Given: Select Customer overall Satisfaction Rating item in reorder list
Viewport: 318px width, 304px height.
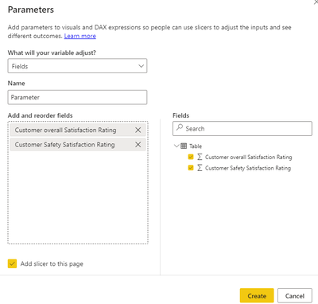Looking at the screenshot, I should point(78,130).
